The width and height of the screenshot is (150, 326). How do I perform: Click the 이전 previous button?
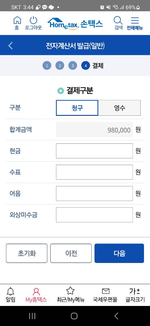(x=71, y=253)
